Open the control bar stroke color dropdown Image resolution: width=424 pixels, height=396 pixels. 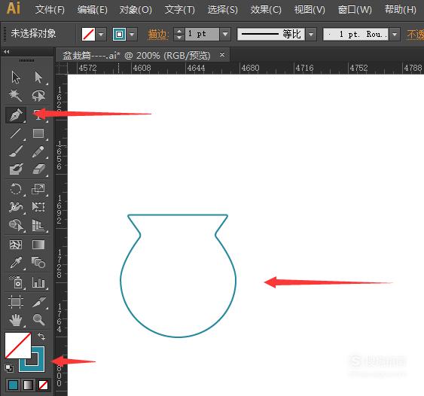(132, 35)
